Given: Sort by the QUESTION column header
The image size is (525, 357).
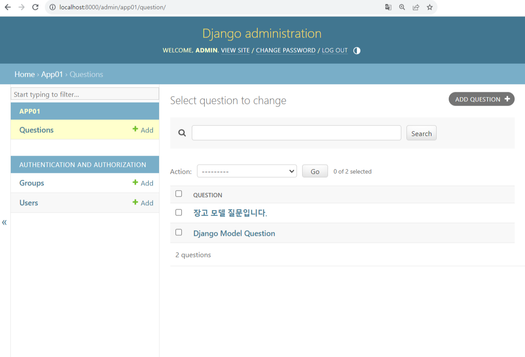Looking at the screenshot, I should (x=208, y=195).
